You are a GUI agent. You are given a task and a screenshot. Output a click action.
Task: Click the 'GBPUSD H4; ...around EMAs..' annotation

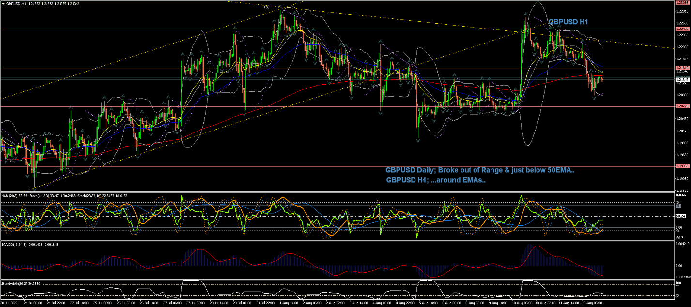(x=436, y=180)
